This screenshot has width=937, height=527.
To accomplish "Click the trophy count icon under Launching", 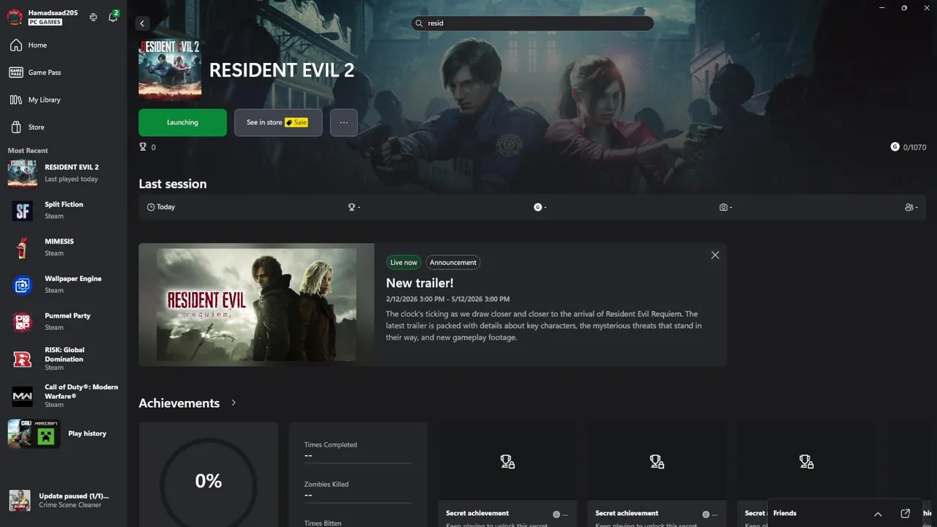I will (x=143, y=147).
